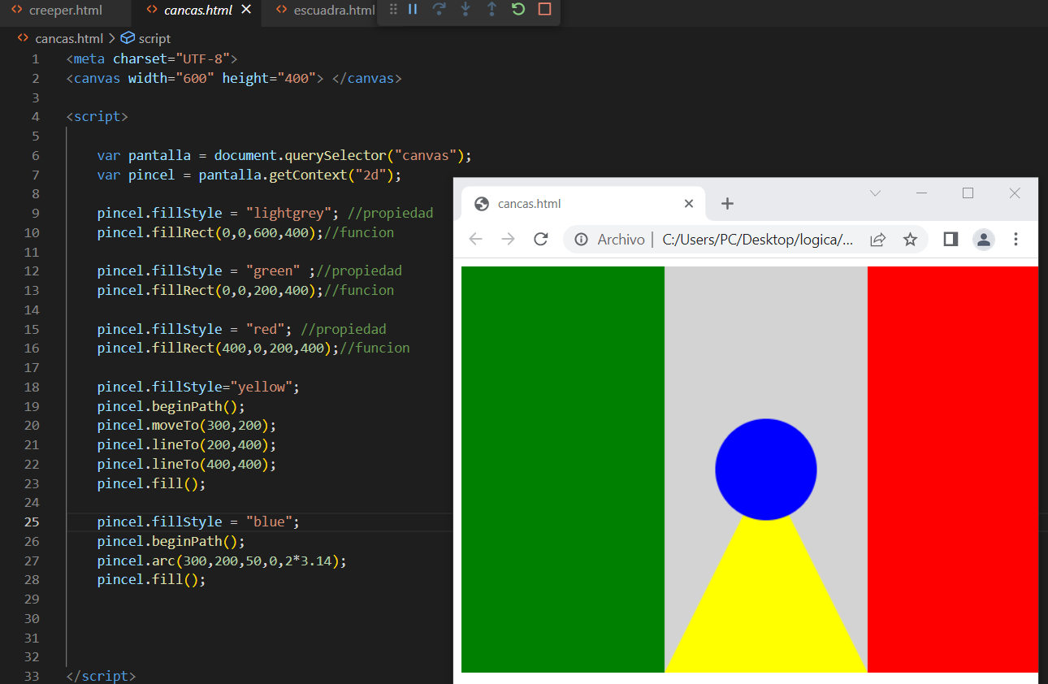
Task: Click the site information icon in address bar
Action: click(x=582, y=240)
